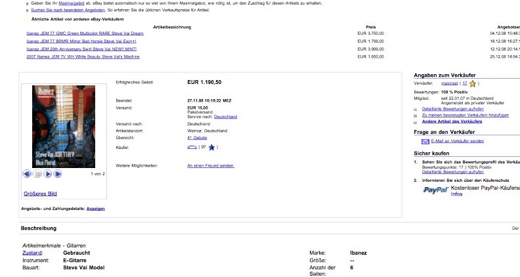The width and height of the screenshot is (520, 277).
Task: Select the Gebraucht condition value
Action: click(77, 253)
